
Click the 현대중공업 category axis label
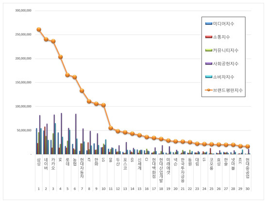coord(248,168)
